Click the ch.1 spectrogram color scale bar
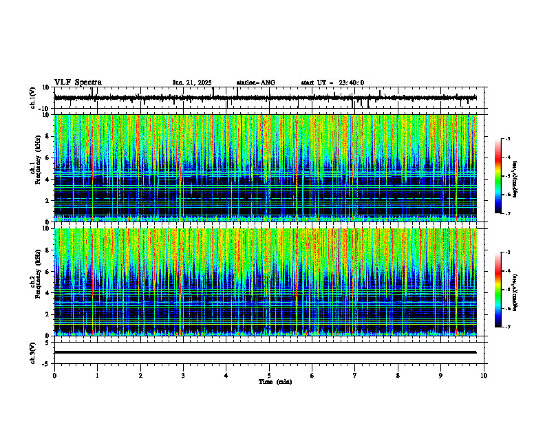 (498, 176)
